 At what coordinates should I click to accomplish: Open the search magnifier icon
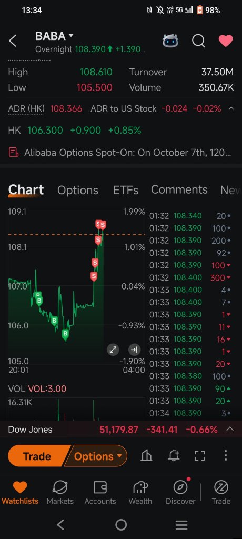(x=198, y=41)
